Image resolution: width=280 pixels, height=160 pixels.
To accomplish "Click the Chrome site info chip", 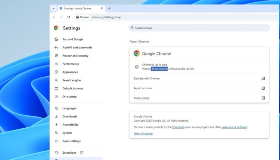I will (x=83, y=17).
